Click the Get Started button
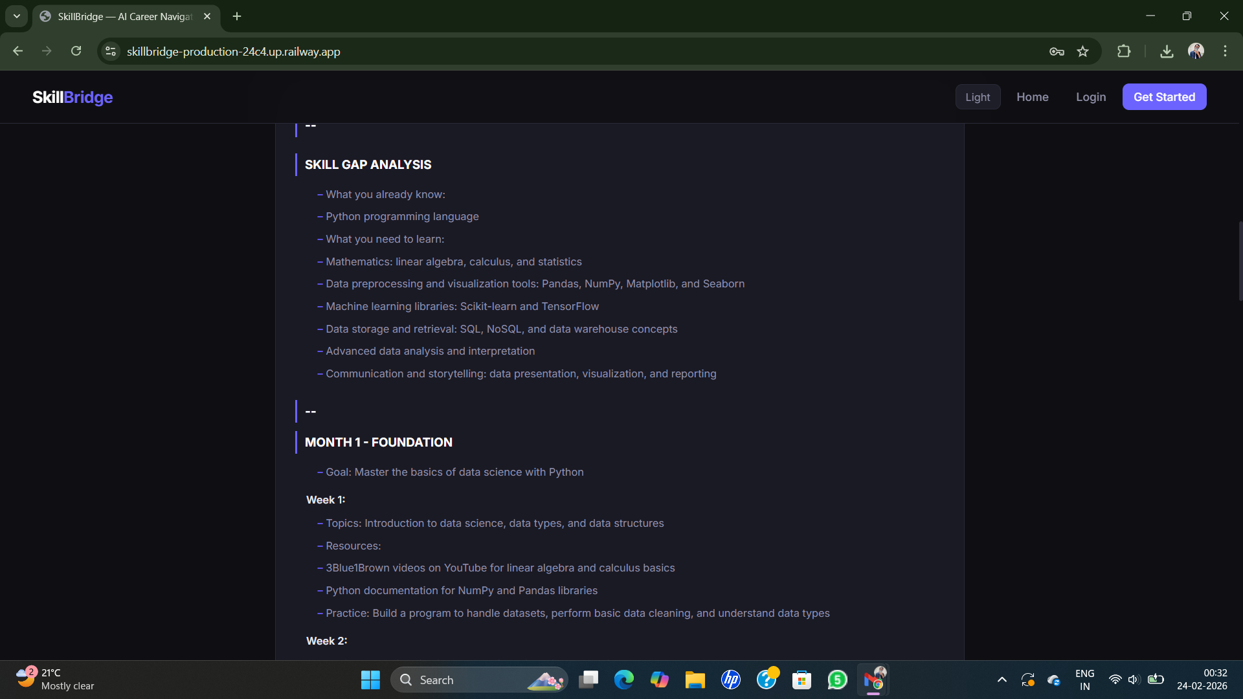1243x699 pixels. (x=1164, y=96)
